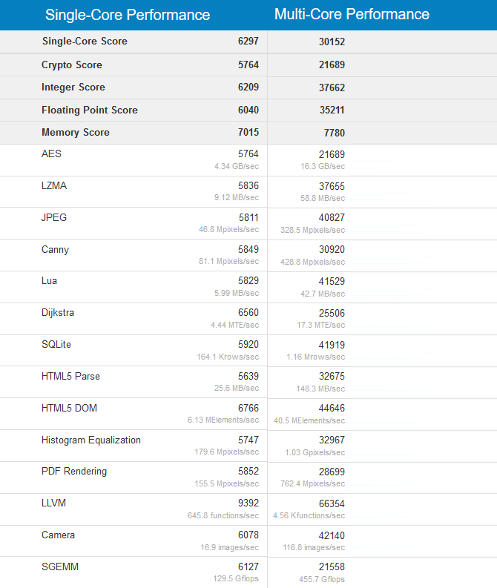Viewport: 497px width, 588px height.
Task: Click the Crypto Score label
Action: click(72, 65)
